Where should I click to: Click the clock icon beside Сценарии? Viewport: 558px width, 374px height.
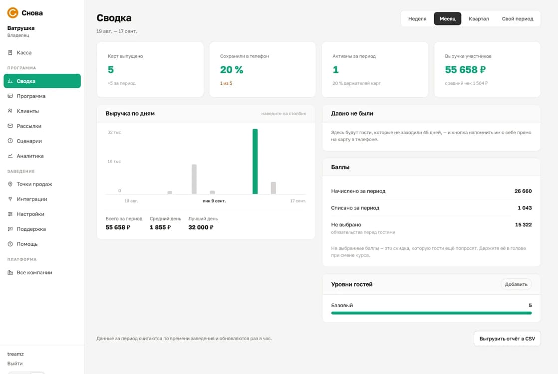pos(10,141)
